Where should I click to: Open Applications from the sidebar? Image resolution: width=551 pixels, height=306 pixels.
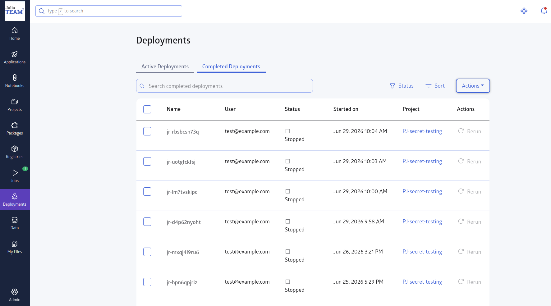[x=15, y=58]
